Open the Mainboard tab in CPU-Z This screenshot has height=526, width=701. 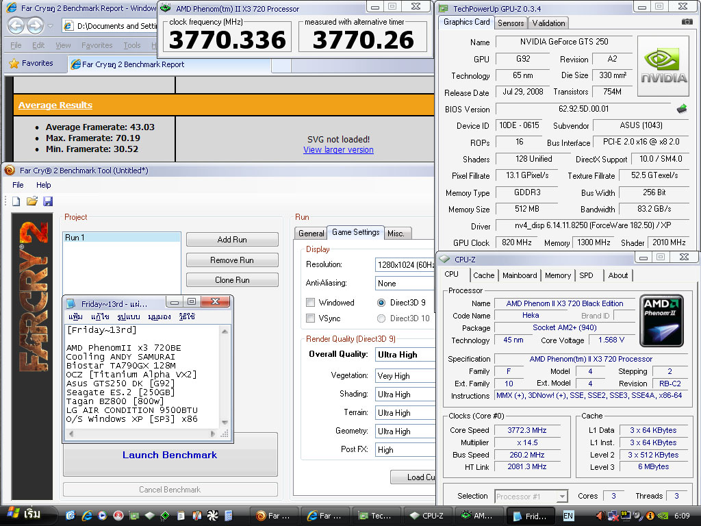(x=520, y=275)
